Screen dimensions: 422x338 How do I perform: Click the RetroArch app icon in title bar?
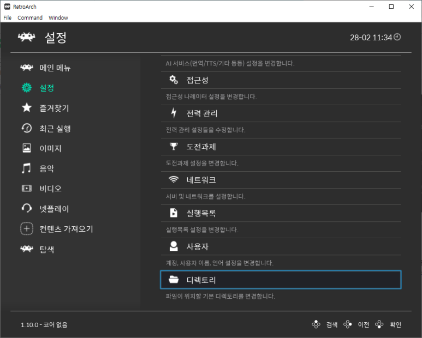[7, 7]
